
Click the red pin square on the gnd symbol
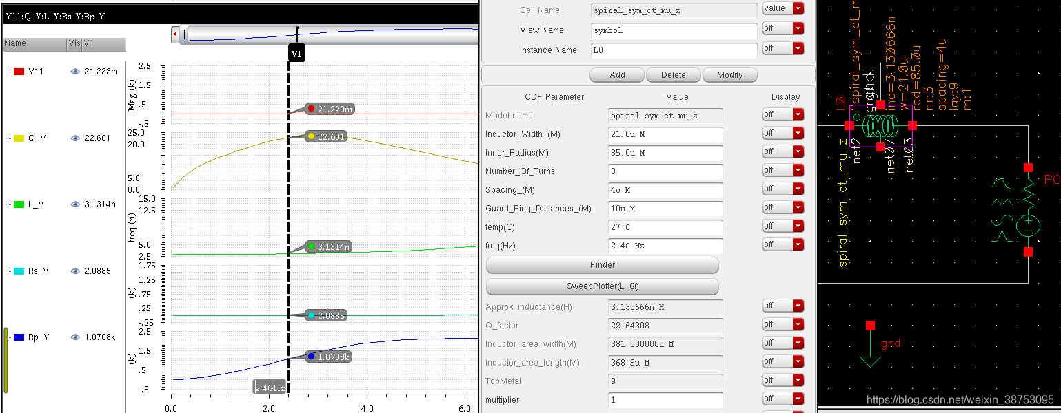pyautogui.click(x=871, y=325)
